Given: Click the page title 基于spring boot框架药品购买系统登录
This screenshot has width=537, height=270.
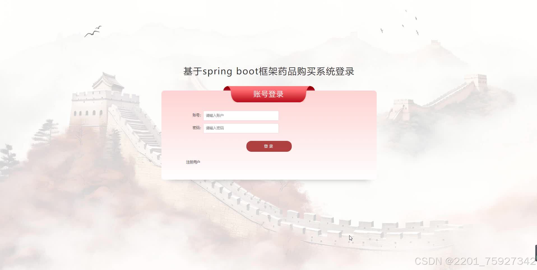Looking at the screenshot, I should (269, 71).
